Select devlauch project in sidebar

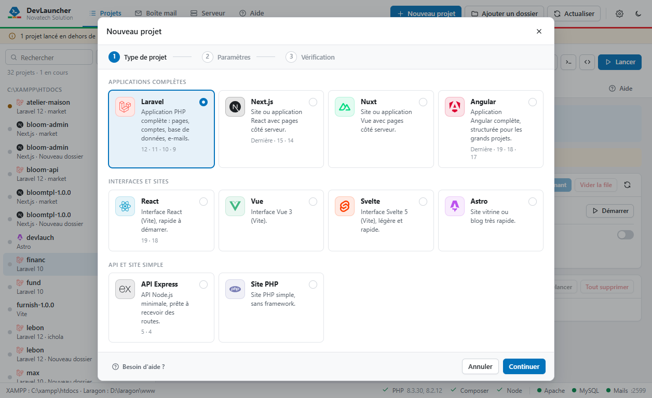point(50,241)
